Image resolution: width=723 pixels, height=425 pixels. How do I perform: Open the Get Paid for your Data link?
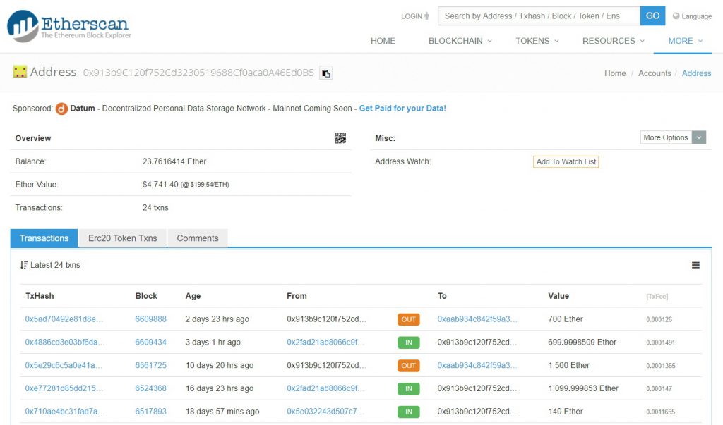(x=402, y=109)
